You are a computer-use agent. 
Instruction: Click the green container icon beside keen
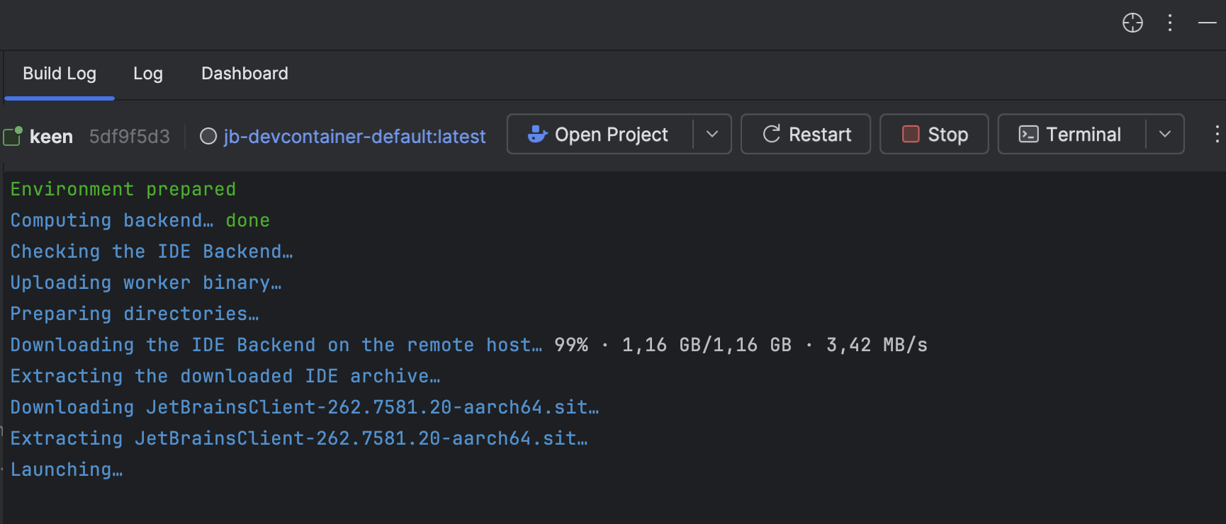[13, 136]
